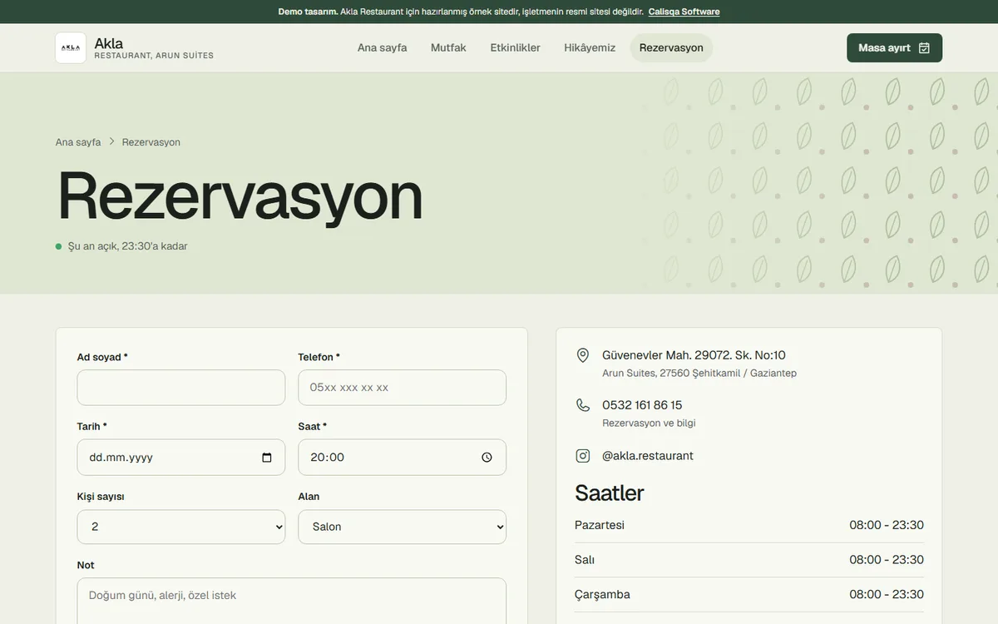Open the Güvenevler Mah. address link
Viewport: 998px width, 624px height.
click(x=694, y=355)
